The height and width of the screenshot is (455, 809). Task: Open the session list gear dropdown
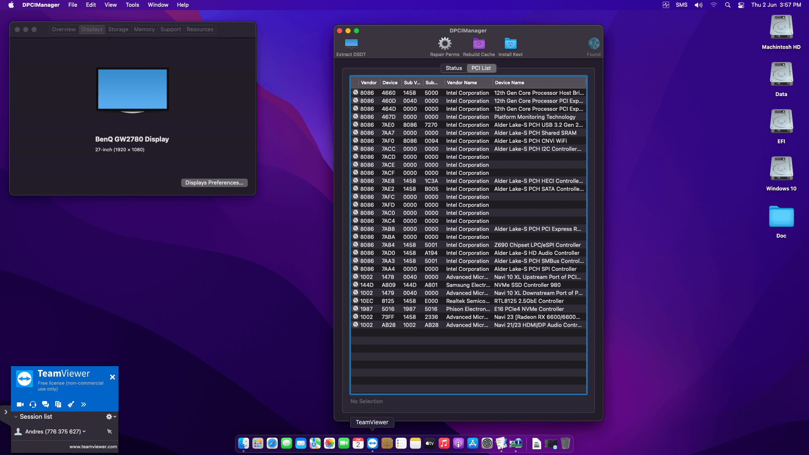click(111, 417)
